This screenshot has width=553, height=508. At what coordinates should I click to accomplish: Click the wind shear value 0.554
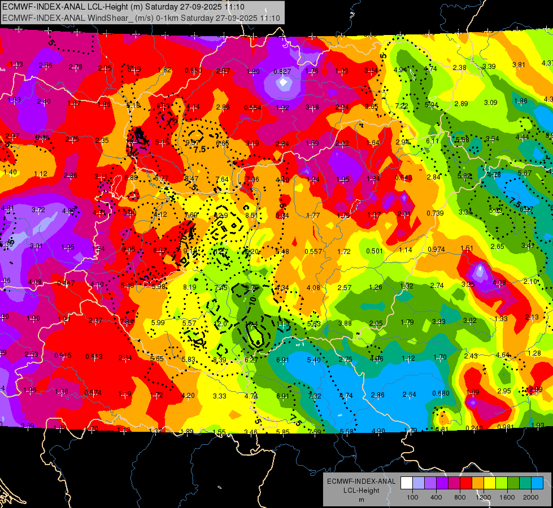tap(253, 107)
